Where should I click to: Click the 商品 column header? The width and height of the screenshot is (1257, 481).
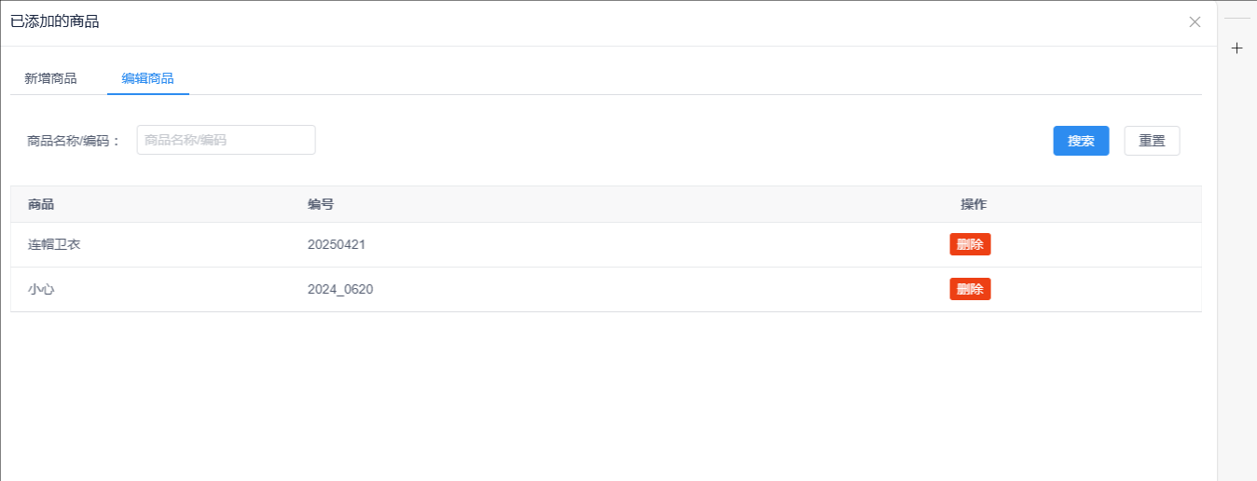tap(41, 204)
